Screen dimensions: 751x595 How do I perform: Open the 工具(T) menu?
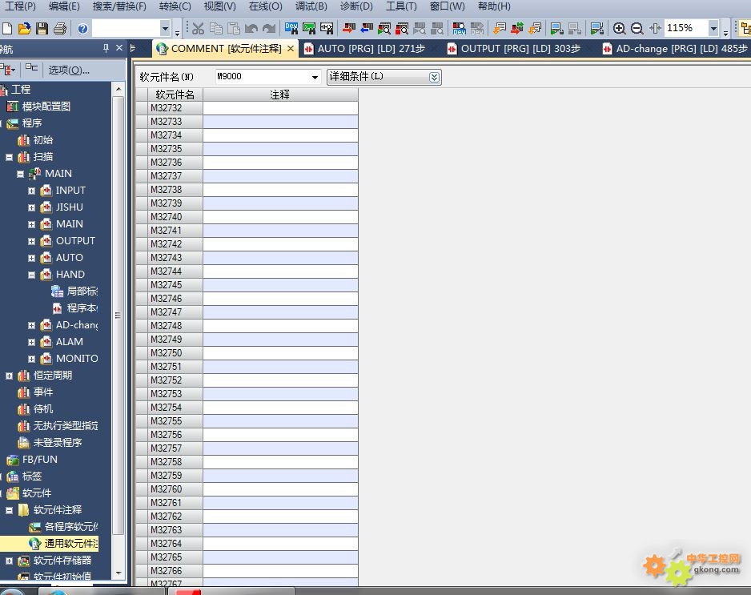pos(401,6)
